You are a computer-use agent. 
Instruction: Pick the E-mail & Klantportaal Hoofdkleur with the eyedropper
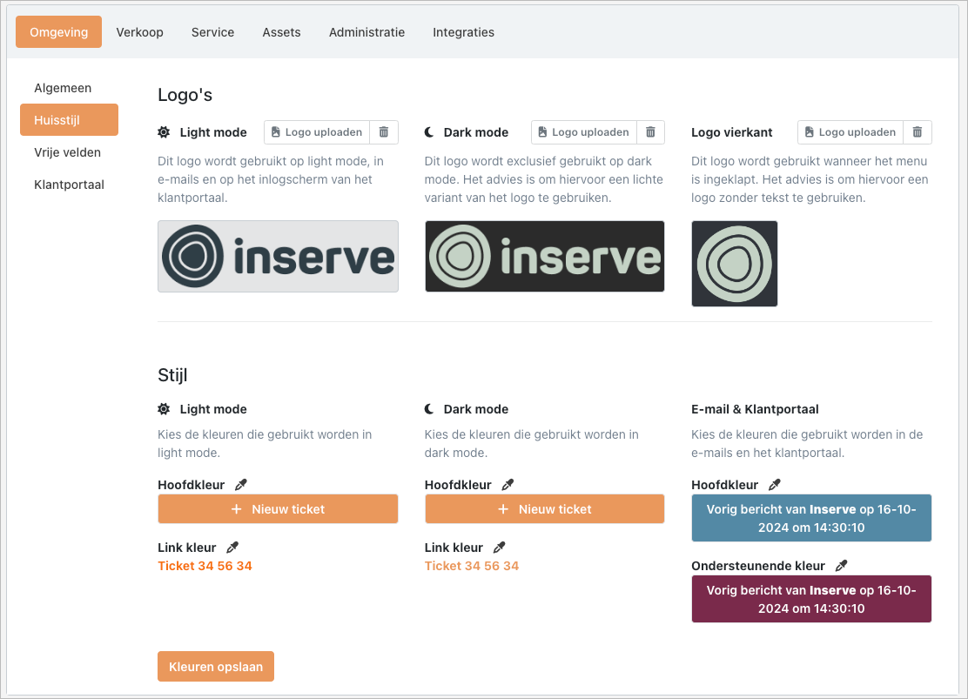click(774, 485)
